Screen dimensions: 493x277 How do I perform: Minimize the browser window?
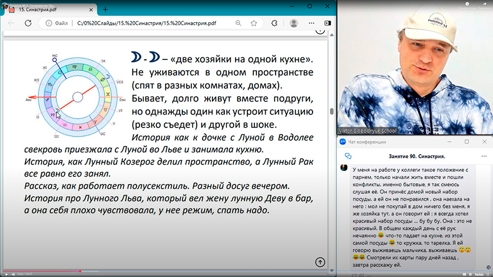[x=292, y=6]
